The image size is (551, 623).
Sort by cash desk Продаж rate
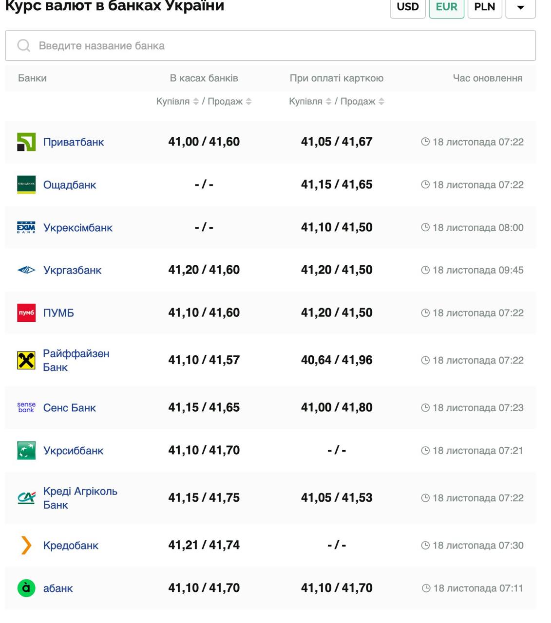point(248,101)
